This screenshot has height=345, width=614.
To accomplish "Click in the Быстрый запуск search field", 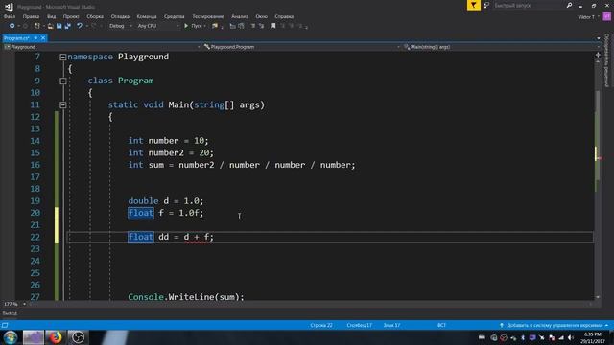I will 529,5.
